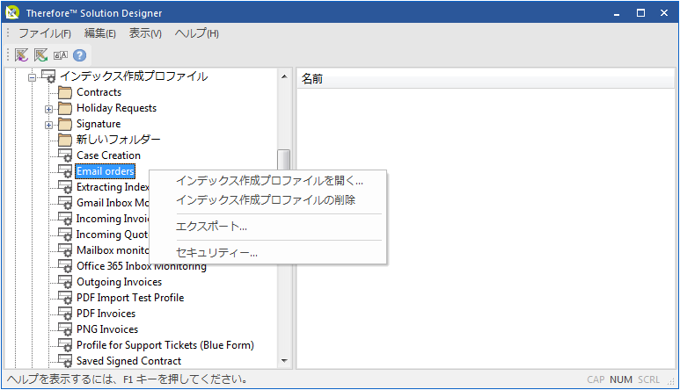
Task: Click the NUM indicator in status bar
Action: pos(621,379)
